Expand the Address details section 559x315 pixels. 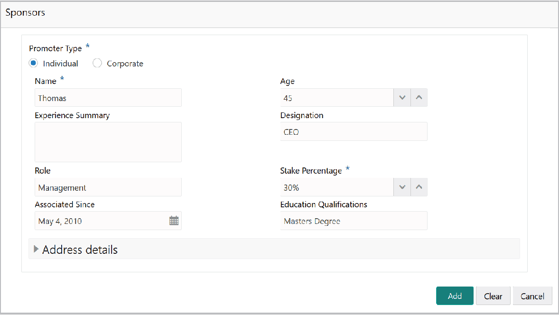click(80, 249)
